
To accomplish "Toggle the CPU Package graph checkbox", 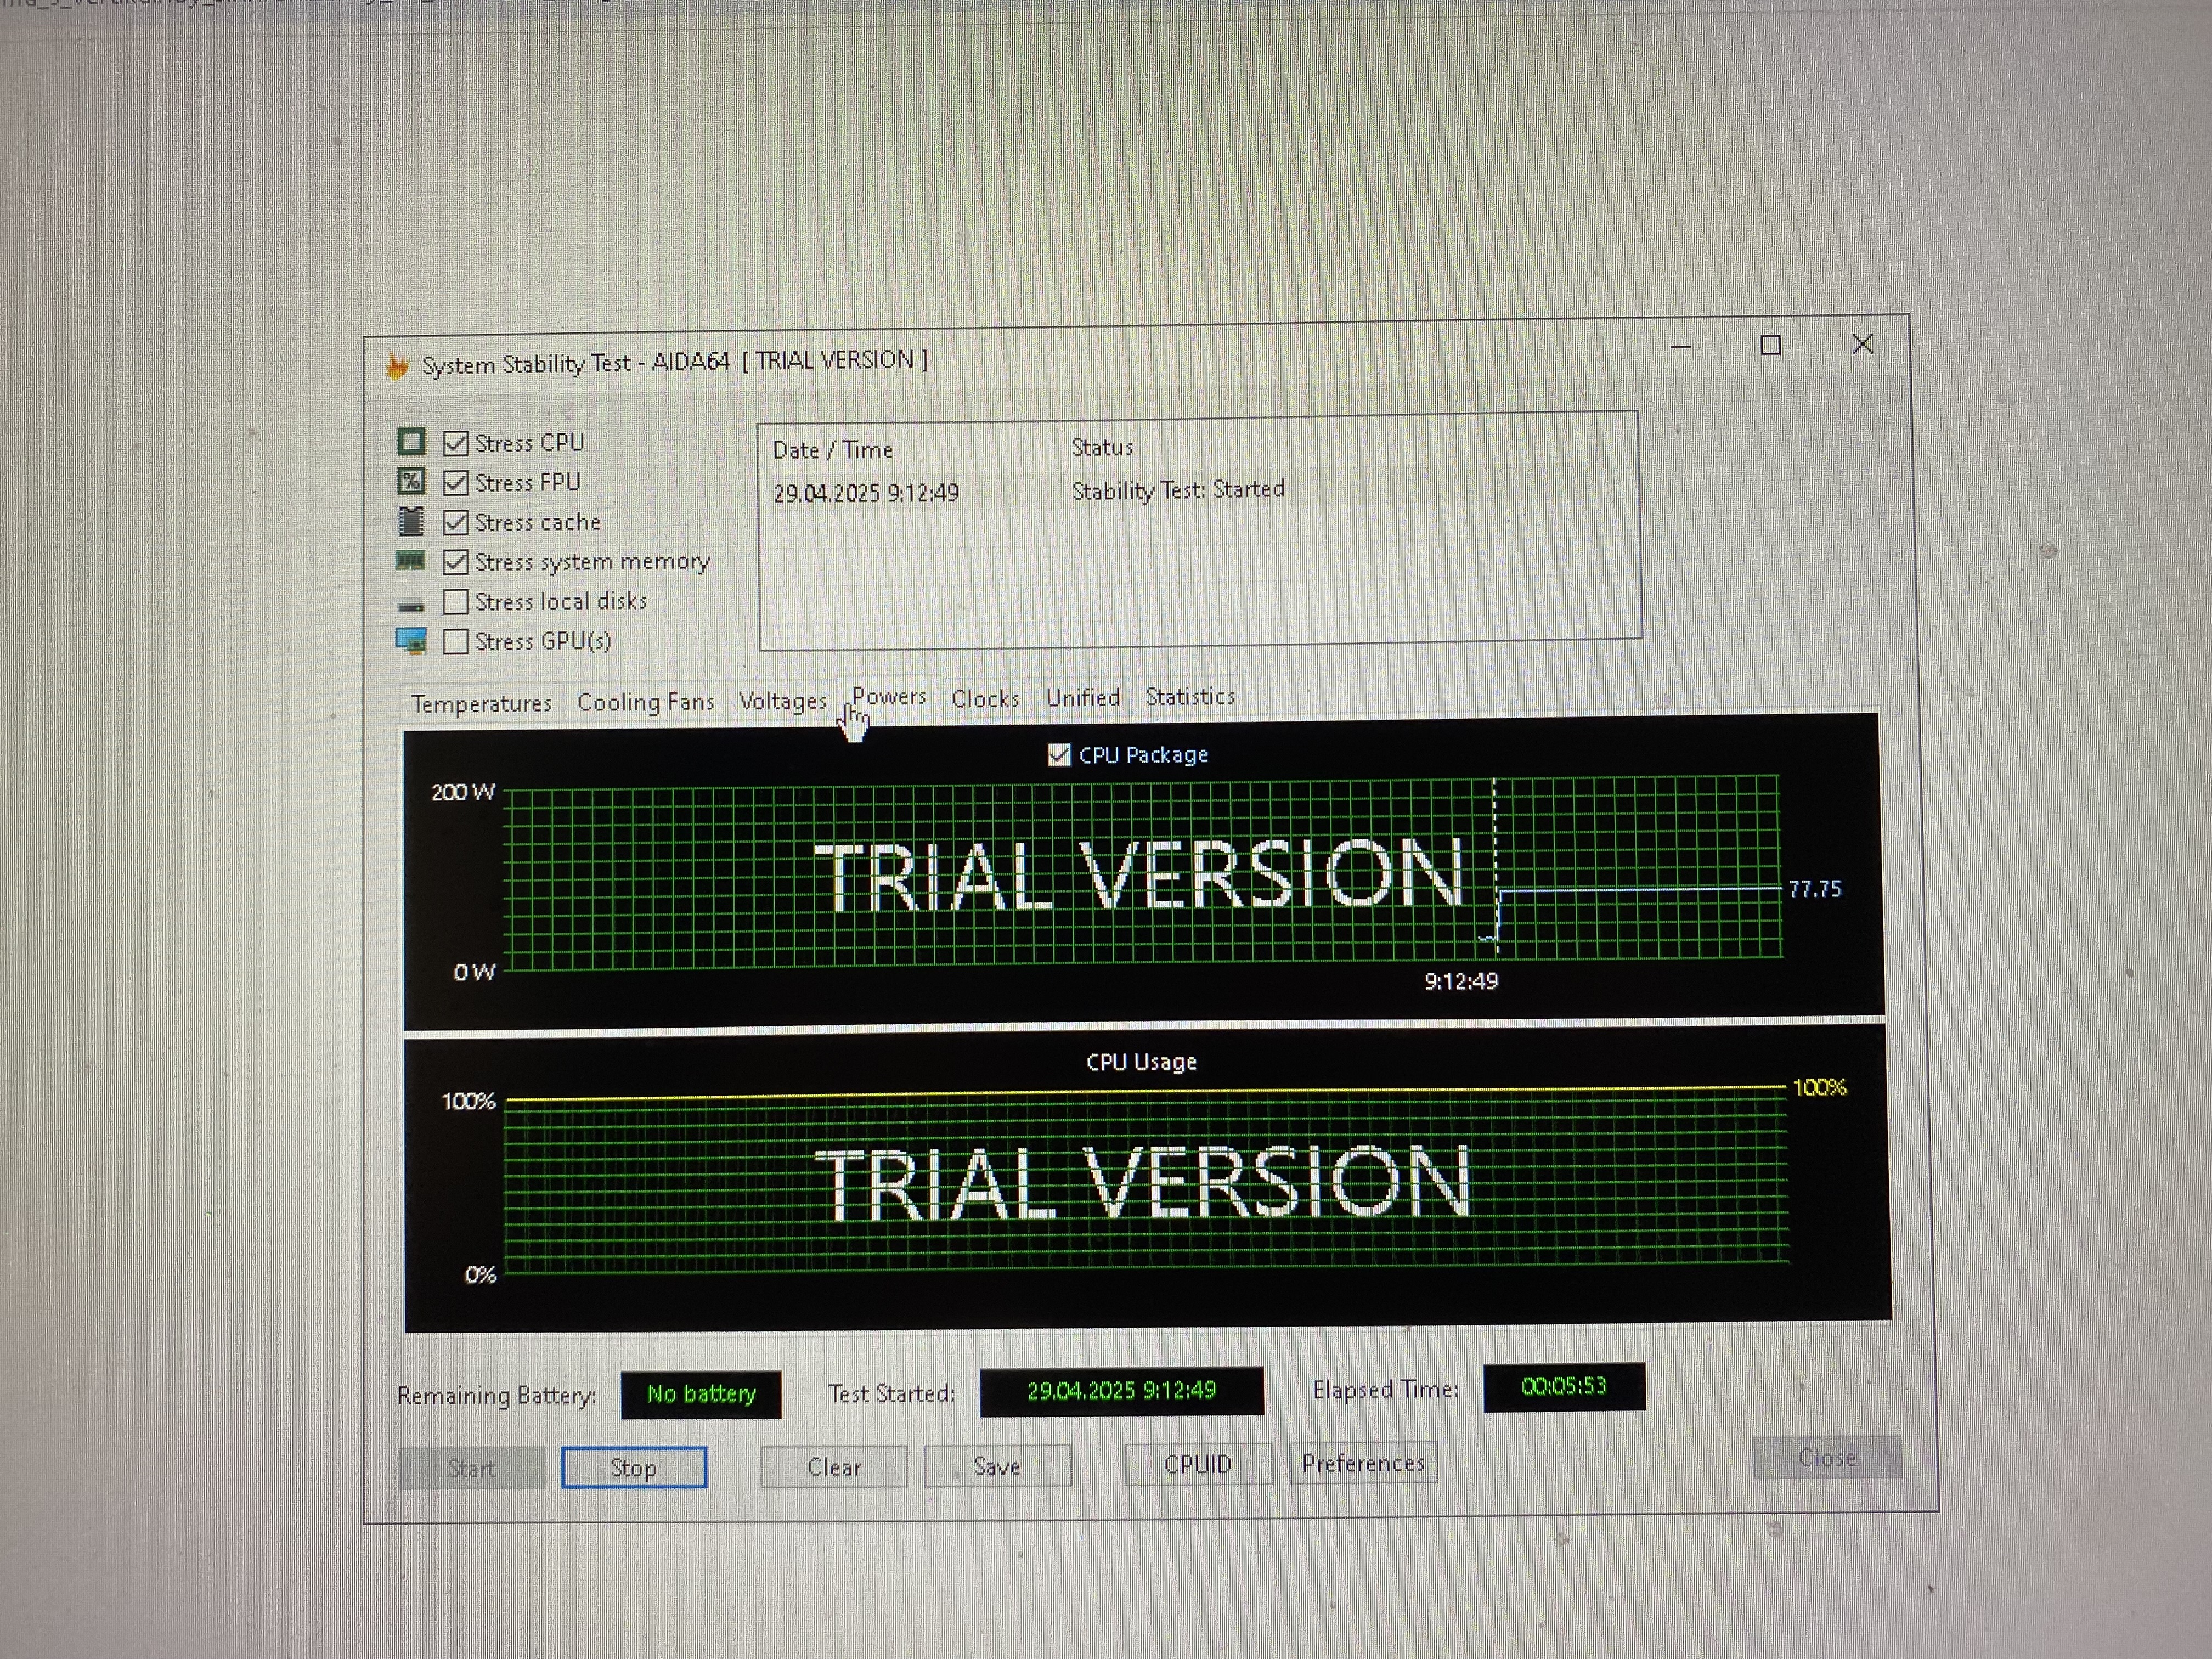I will pos(1059,755).
